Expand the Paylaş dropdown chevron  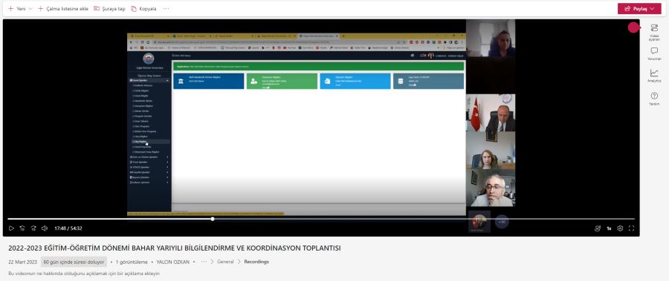point(652,8)
